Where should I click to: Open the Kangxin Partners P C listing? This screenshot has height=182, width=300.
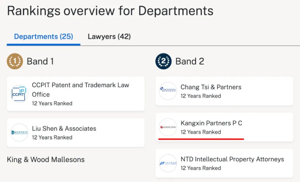click(x=224, y=127)
